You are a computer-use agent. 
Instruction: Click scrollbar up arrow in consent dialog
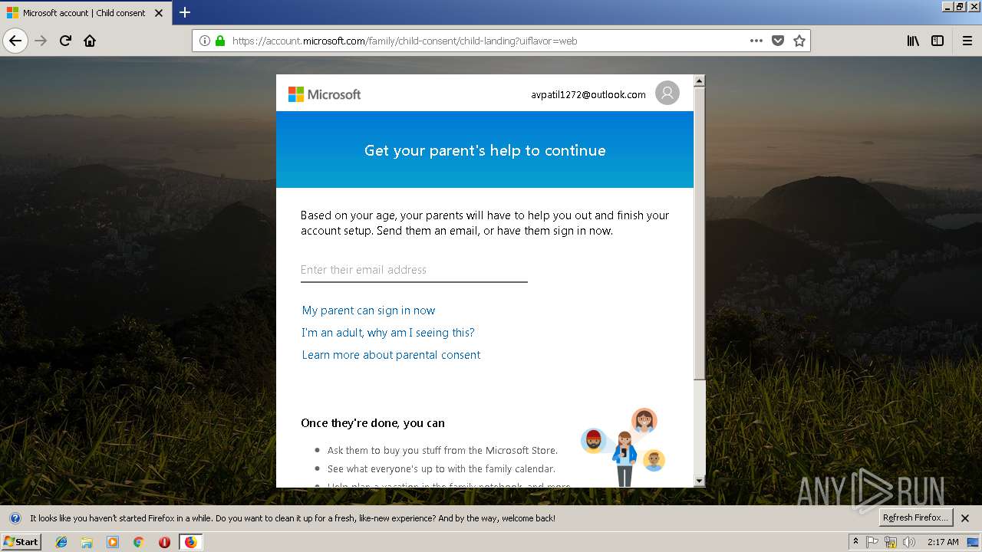tap(699, 80)
